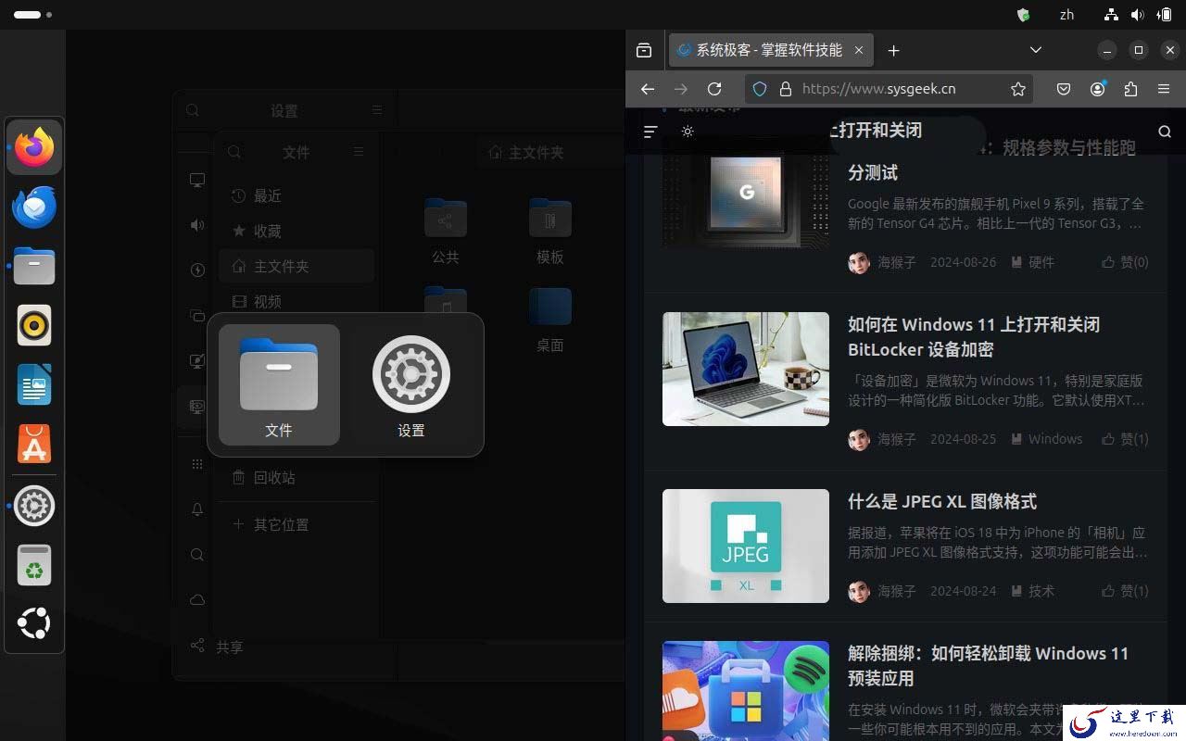This screenshot has width=1186, height=741.
Task: Open the battery system menu icon
Action: [1164, 15]
